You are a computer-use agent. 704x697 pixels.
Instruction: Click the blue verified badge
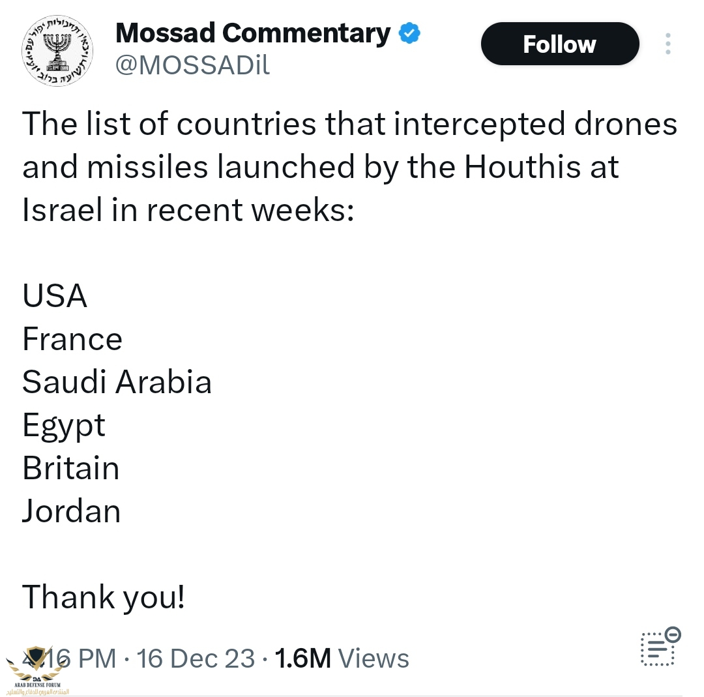(409, 33)
